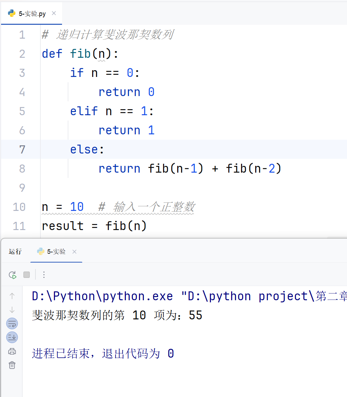Viewport: 347px width, 397px height.
Task: Jump up the stack trace arrow
Action: click(12, 296)
